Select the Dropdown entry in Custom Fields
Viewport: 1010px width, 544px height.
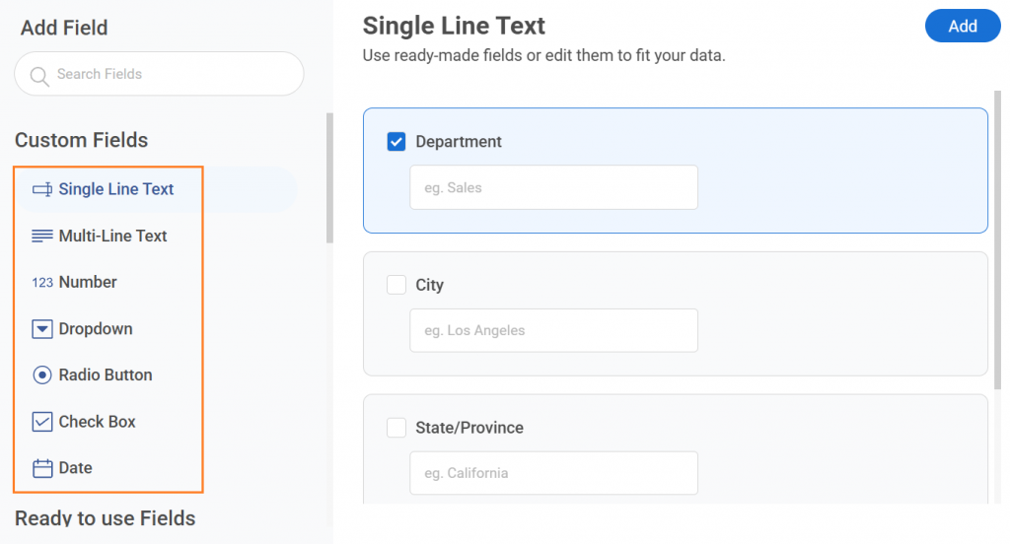tap(96, 329)
